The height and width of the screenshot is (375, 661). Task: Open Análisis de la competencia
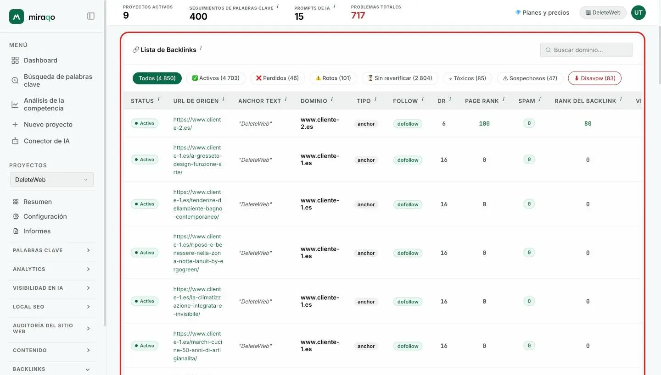pos(52,105)
